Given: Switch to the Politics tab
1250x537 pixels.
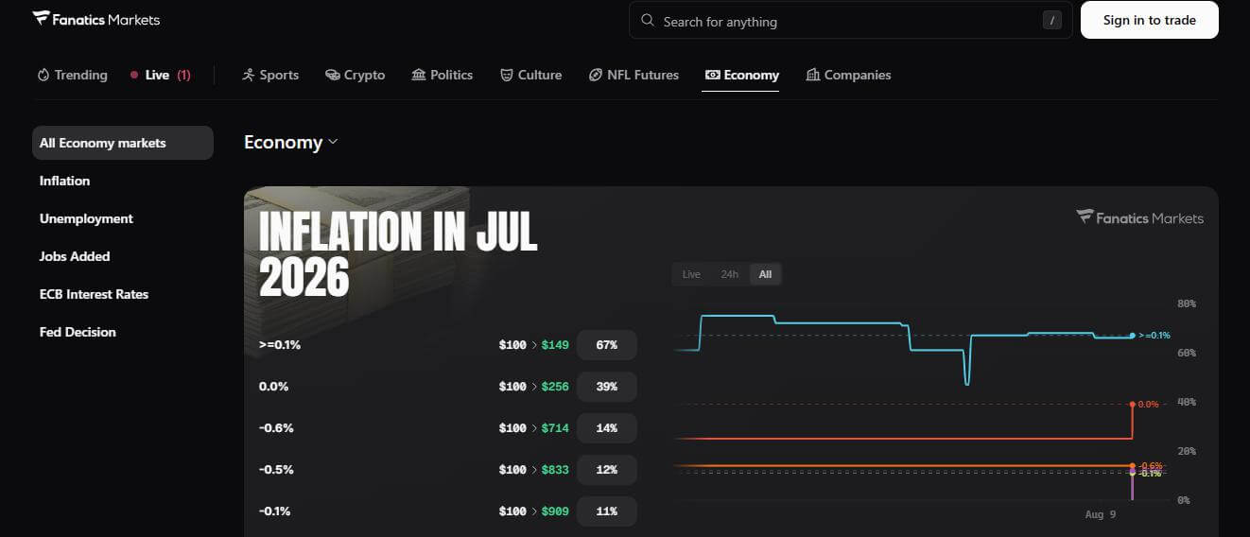Looking at the screenshot, I should [442, 75].
